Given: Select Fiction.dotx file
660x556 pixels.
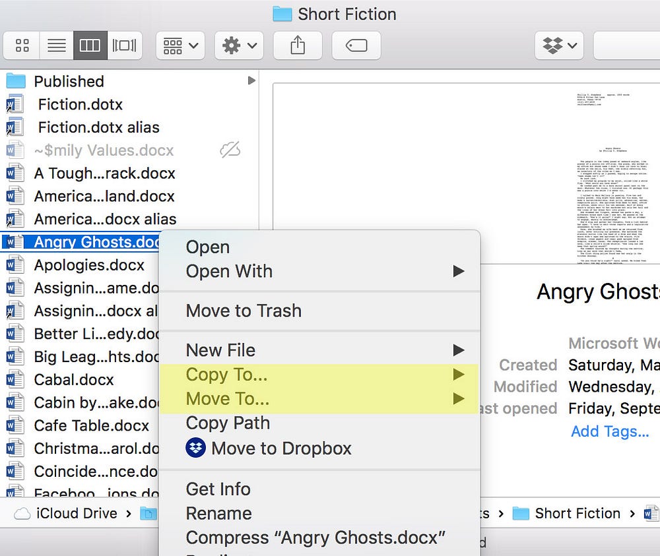Looking at the screenshot, I should [129, 104].
